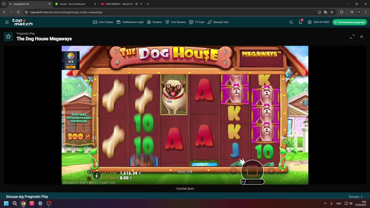The width and height of the screenshot is (370, 208).
Task: Go back in browser history
Action: point(4,12)
